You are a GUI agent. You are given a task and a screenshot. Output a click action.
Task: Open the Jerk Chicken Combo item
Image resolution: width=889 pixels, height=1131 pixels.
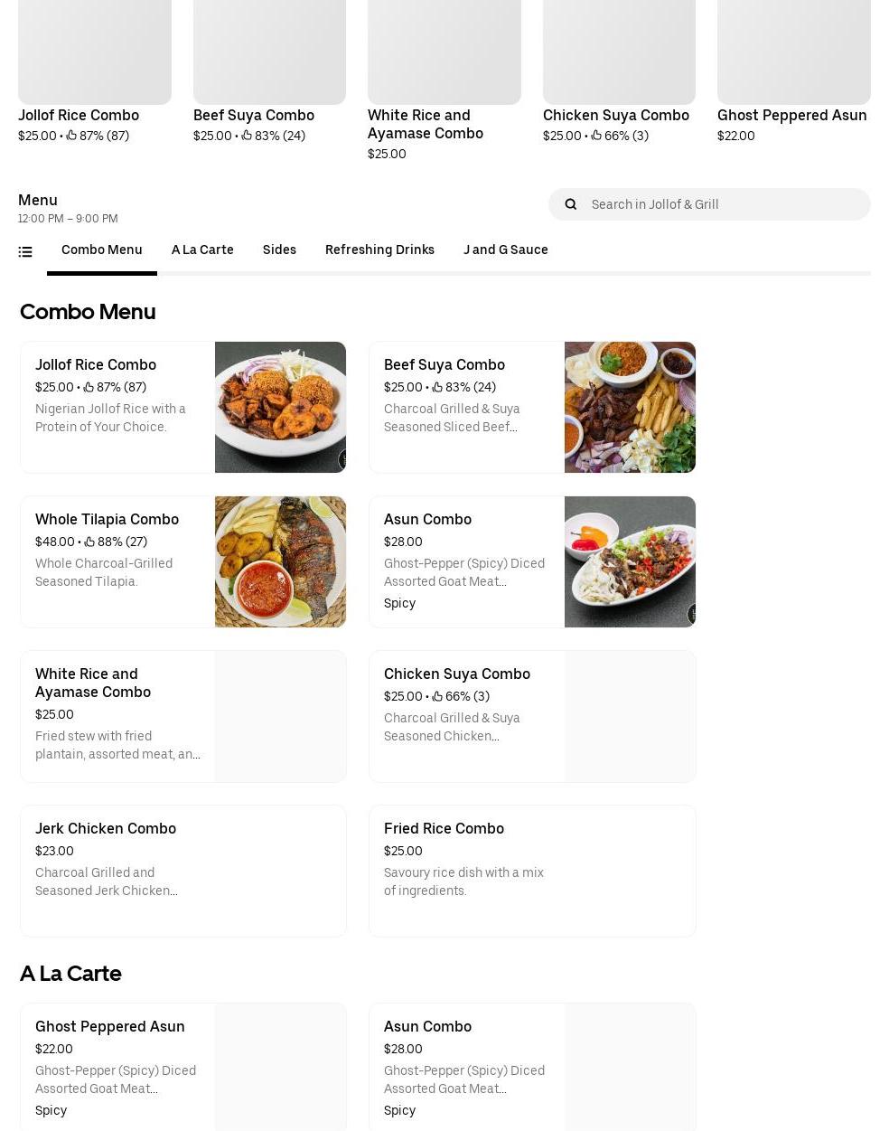click(x=183, y=871)
